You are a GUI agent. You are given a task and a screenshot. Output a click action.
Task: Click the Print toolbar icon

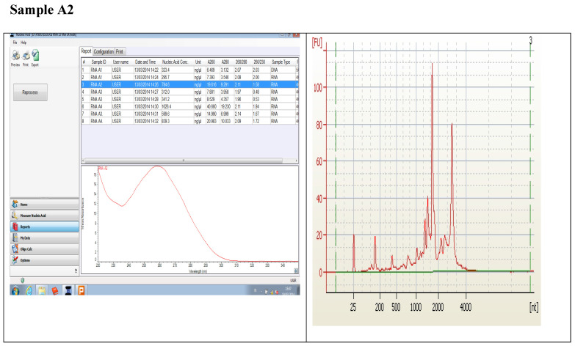click(x=26, y=56)
